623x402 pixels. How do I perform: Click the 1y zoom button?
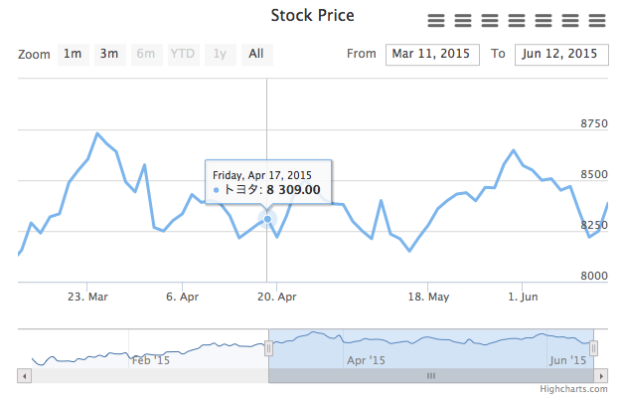click(x=220, y=54)
